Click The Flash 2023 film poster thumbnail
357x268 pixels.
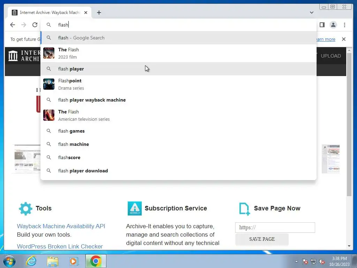49,53
